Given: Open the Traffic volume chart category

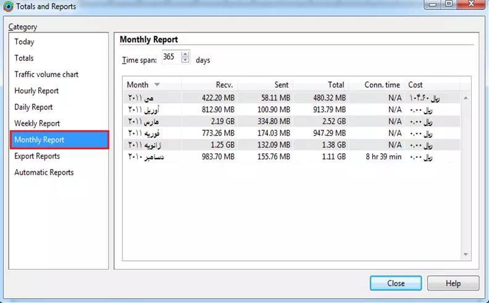Looking at the screenshot, I should pos(46,74).
